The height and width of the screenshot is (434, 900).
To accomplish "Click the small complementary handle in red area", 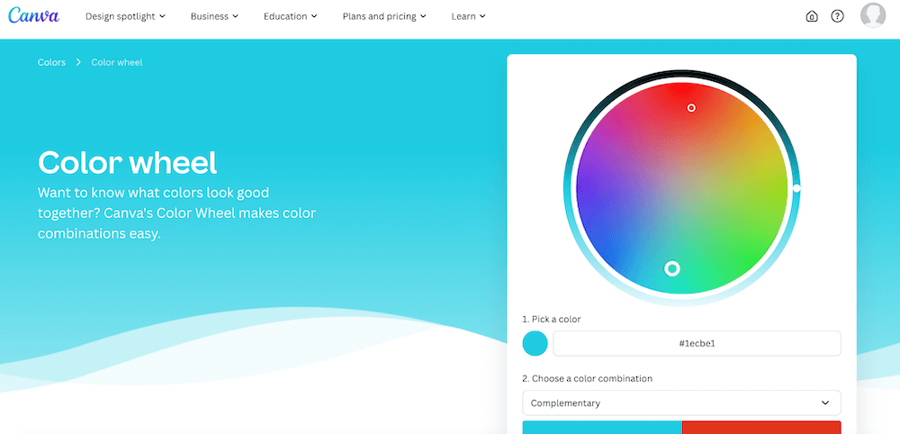I will pos(691,108).
